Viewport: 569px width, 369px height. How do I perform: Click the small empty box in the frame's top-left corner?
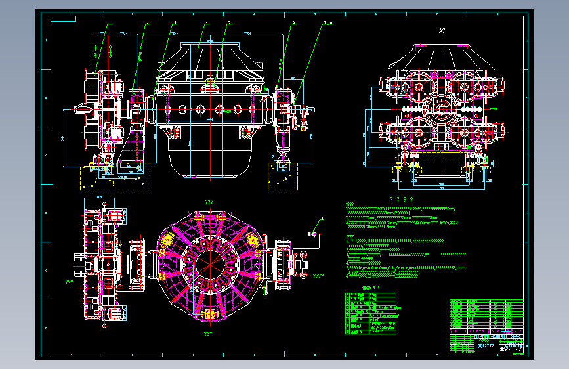pos(64,18)
